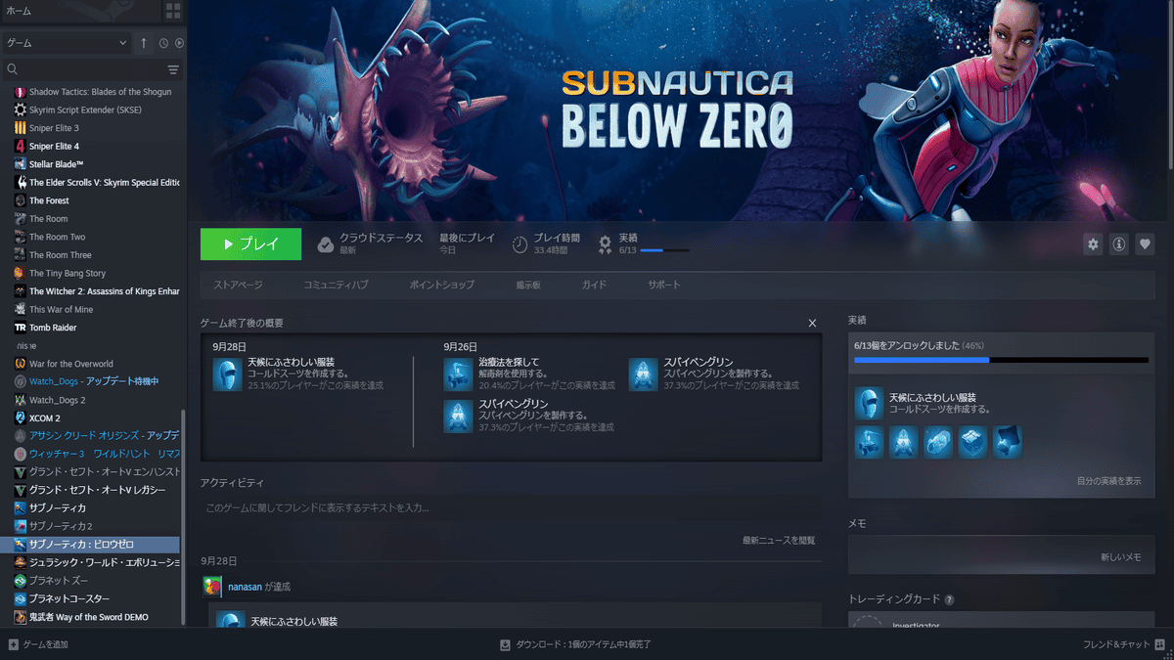Click the penguin-shaped small icon in the 実績 sidebar
This screenshot has height=660, width=1174.
(x=904, y=442)
